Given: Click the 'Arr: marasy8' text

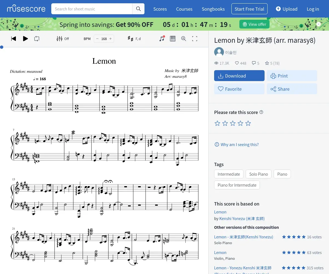Looking at the screenshot, I should pos(175,76).
